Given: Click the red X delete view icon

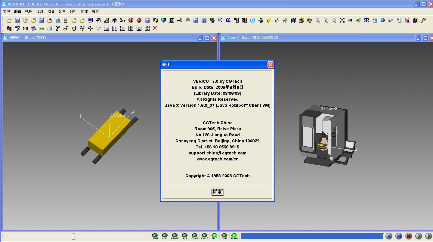Looking at the screenshot, I should point(155,28).
